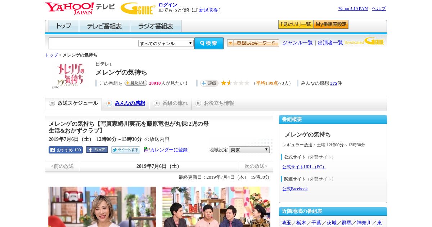Open the 地域設定 東京 dropdown
This screenshot has height=227, width=432.
coord(249,150)
